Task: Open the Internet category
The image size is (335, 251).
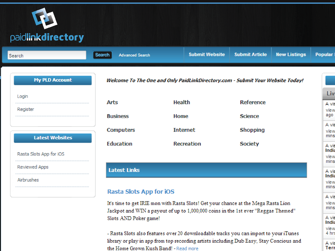Action: (184, 130)
